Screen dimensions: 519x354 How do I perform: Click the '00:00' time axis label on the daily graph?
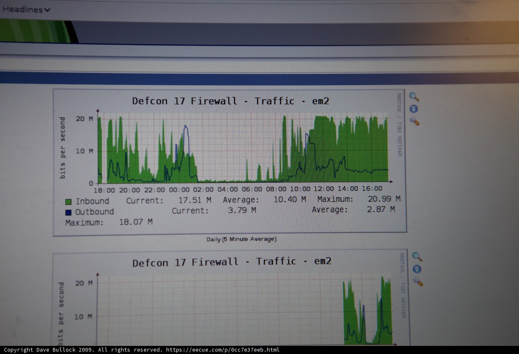click(179, 189)
